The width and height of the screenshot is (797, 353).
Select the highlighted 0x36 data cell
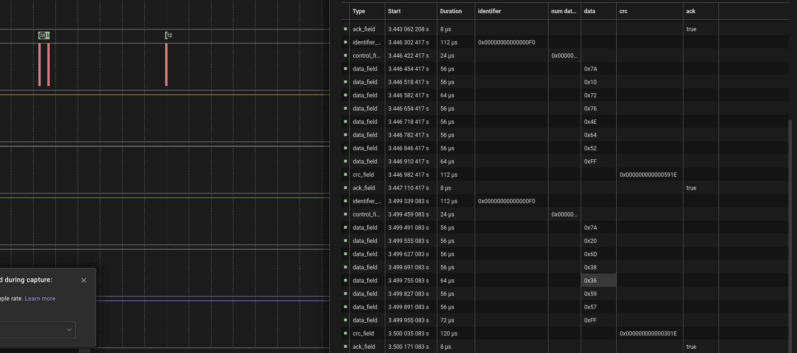[x=598, y=280]
